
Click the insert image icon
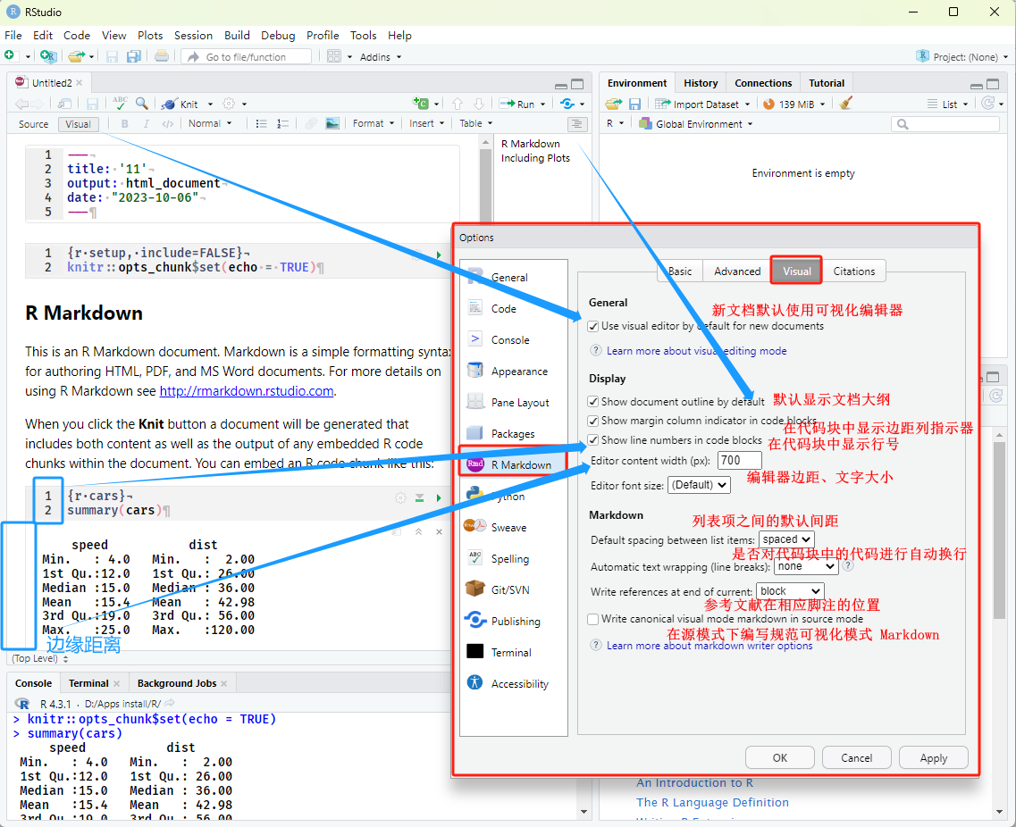click(332, 124)
